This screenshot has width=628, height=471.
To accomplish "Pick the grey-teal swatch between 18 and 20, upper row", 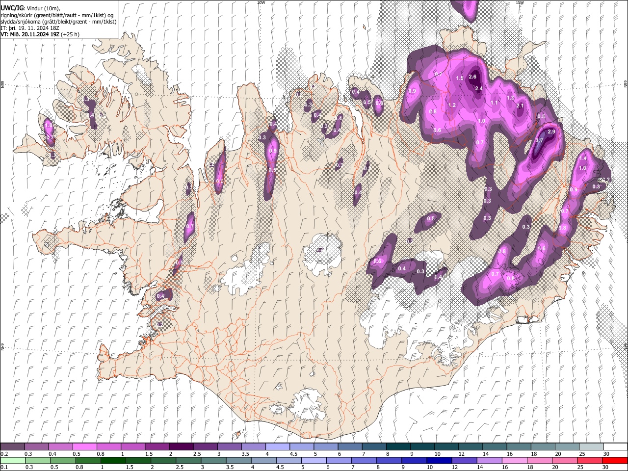I will [543, 446].
